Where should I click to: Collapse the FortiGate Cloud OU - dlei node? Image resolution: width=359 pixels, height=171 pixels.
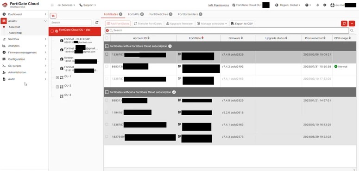point(52,31)
